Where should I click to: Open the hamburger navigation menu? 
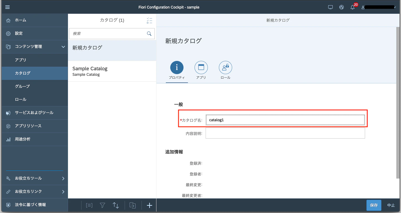(x=7, y=7)
